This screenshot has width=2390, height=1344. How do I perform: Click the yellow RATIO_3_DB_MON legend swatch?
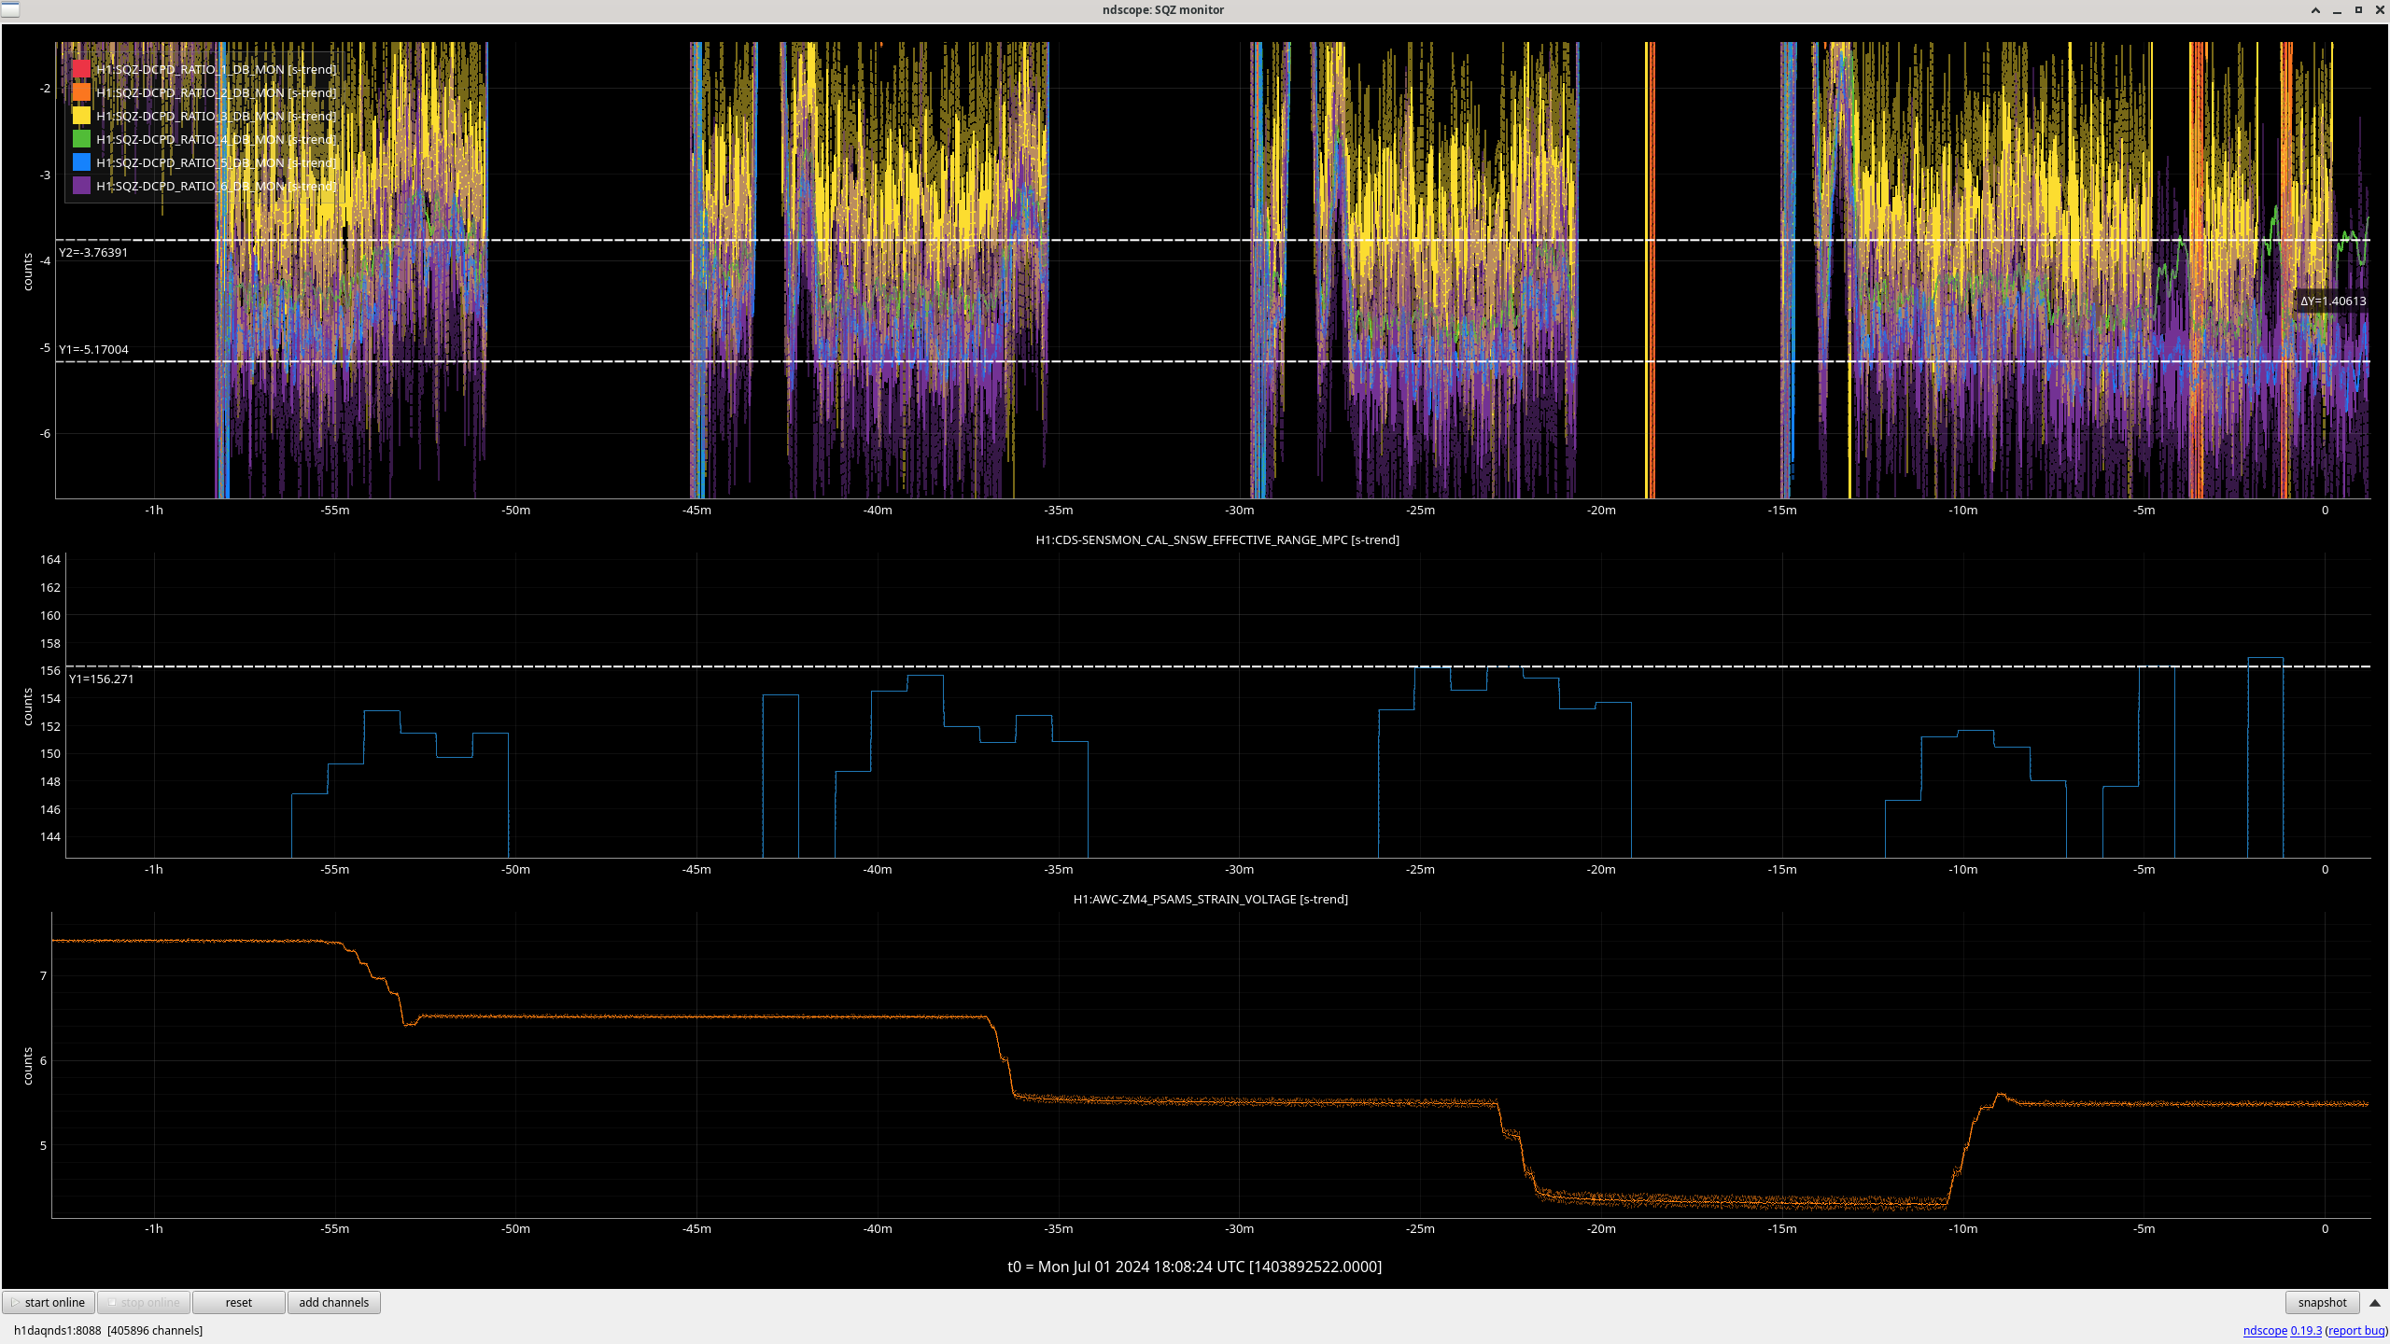[x=81, y=116]
